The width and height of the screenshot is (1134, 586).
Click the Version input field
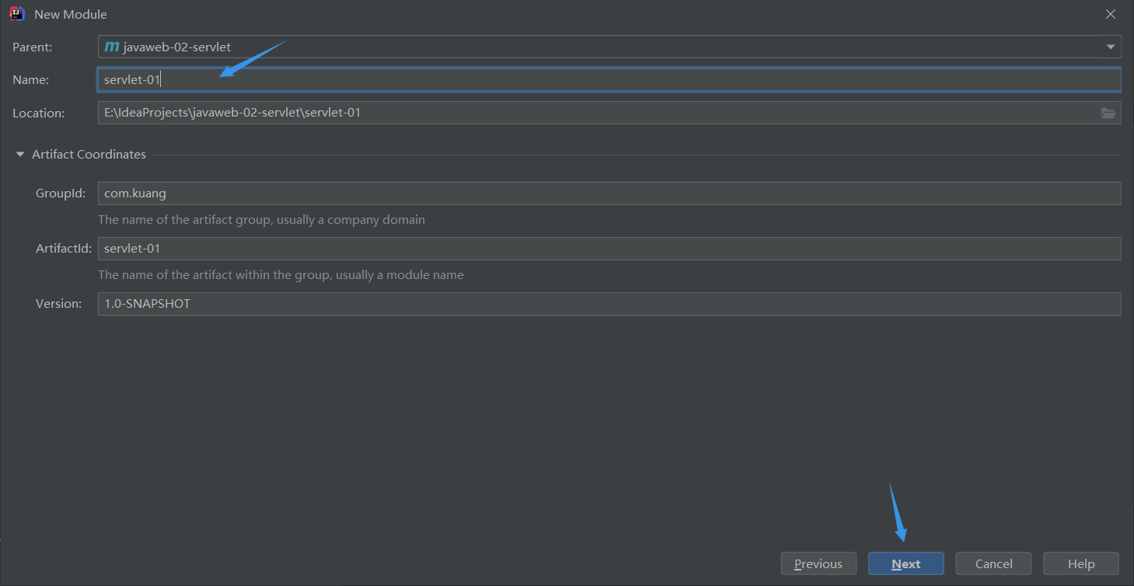pyautogui.click(x=609, y=304)
